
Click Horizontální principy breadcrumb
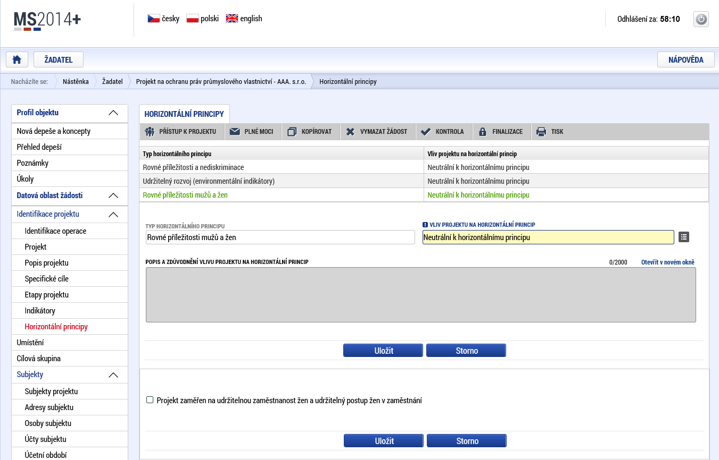[x=348, y=82]
